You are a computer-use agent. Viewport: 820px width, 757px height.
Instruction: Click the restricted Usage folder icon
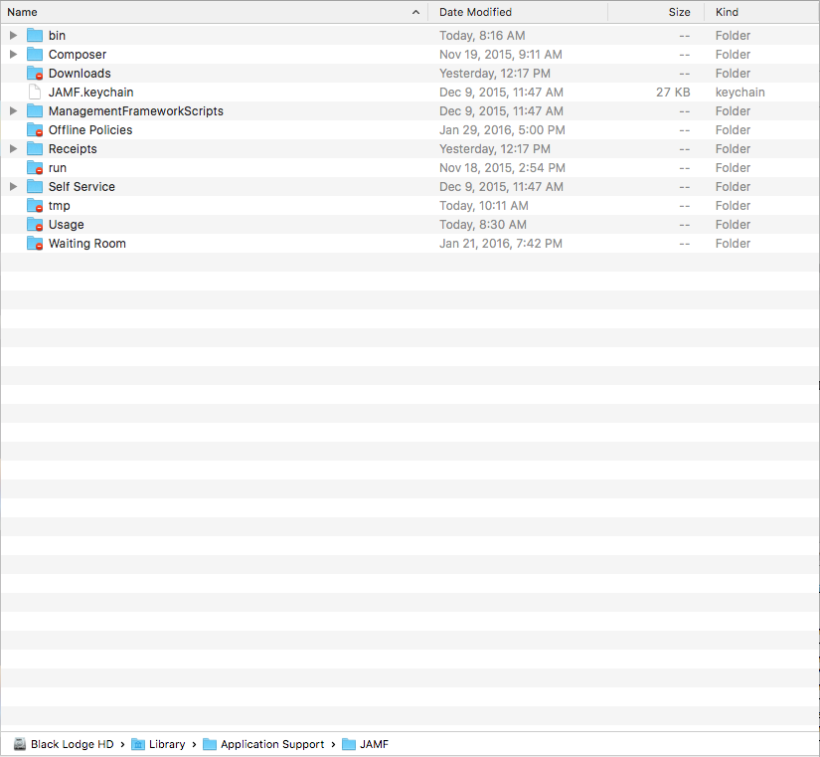pos(35,225)
